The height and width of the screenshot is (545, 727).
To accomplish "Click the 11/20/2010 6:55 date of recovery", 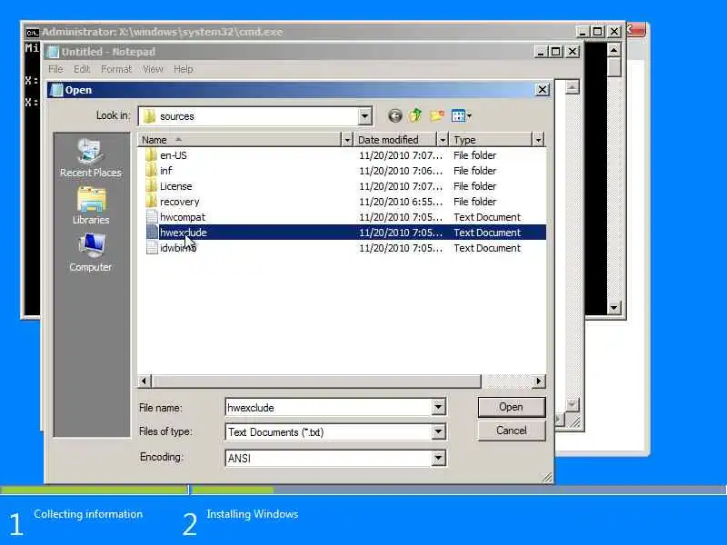I will pyautogui.click(x=401, y=202).
